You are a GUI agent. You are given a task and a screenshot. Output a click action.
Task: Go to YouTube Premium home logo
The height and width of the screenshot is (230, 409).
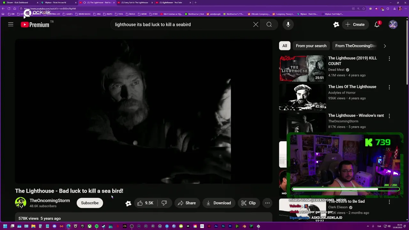[35, 25]
